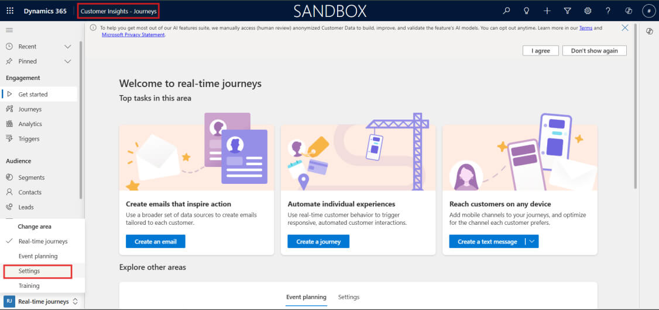Click the I agree button
The image size is (659, 310).
tap(540, 50)
